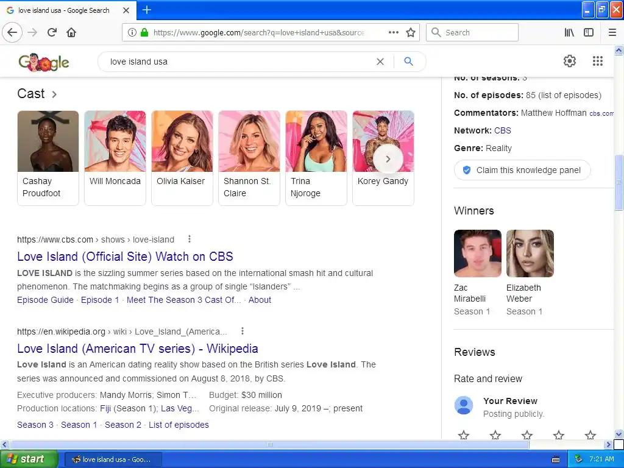This screenshot has width=624, height=468.
Task: Click the vertical scrollbar thumb
Action: point(619,182)
